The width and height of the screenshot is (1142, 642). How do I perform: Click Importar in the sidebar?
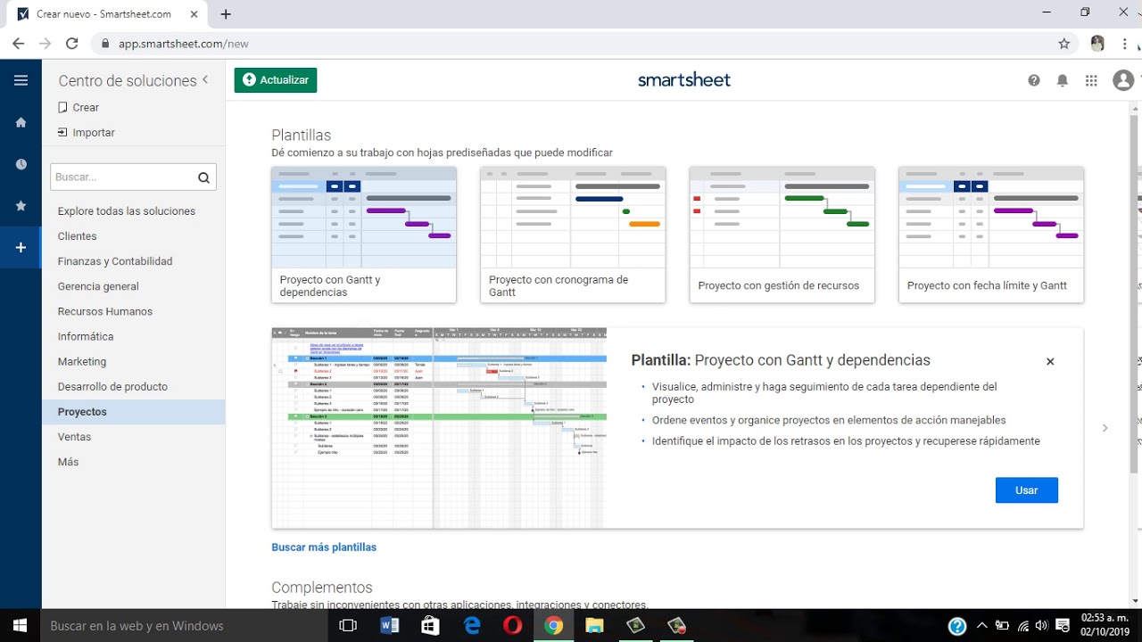pos(87,132)
